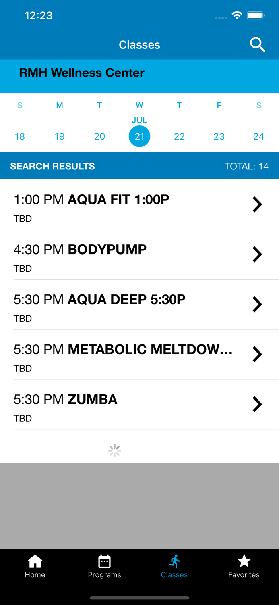Expand Aqua Deep 5:30P chevron

257,305
